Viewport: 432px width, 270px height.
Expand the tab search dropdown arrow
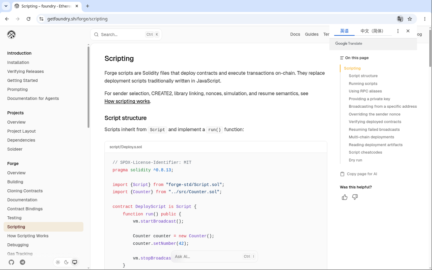coord(6,6)
